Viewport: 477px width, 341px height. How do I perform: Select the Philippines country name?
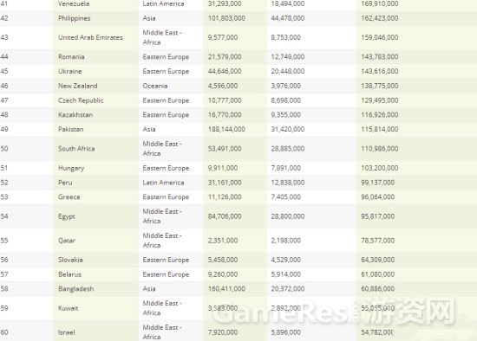pos(75,18)
